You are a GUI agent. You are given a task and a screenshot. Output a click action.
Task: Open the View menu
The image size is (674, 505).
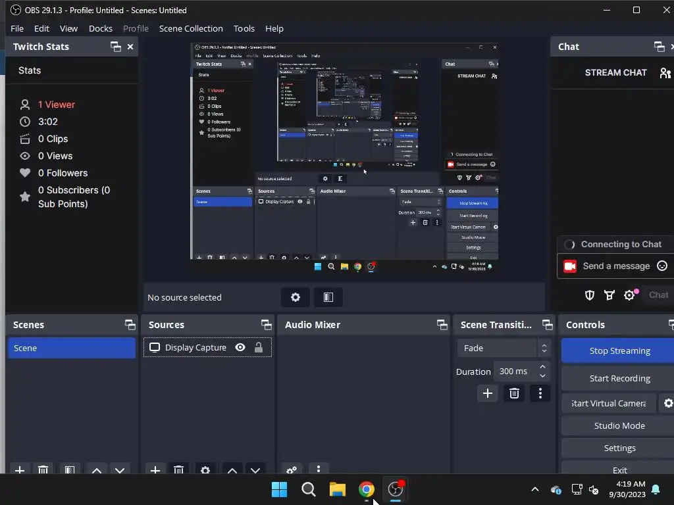pyautogui.click(x=68, y=28)
